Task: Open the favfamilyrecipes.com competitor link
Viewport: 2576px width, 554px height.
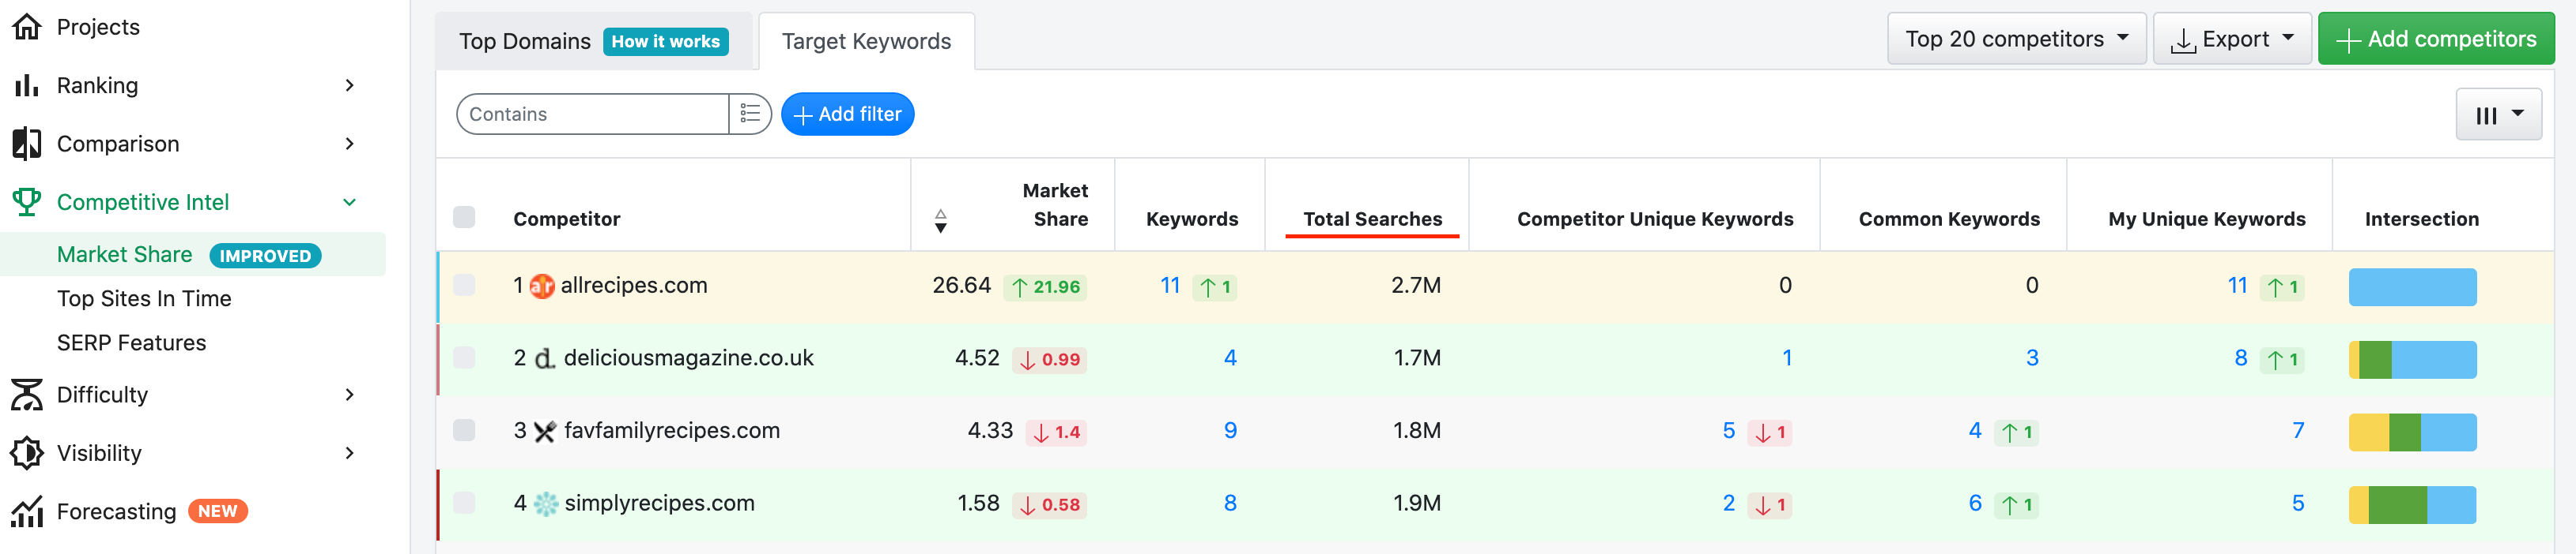Action: 672,430
